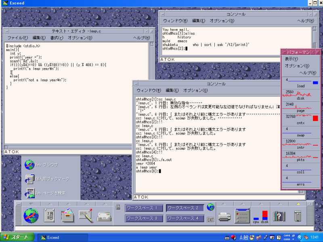Lock the screen with the padlock icon
Image resolution: width=323 pixels, height=242 pixels.
(118, 207)
